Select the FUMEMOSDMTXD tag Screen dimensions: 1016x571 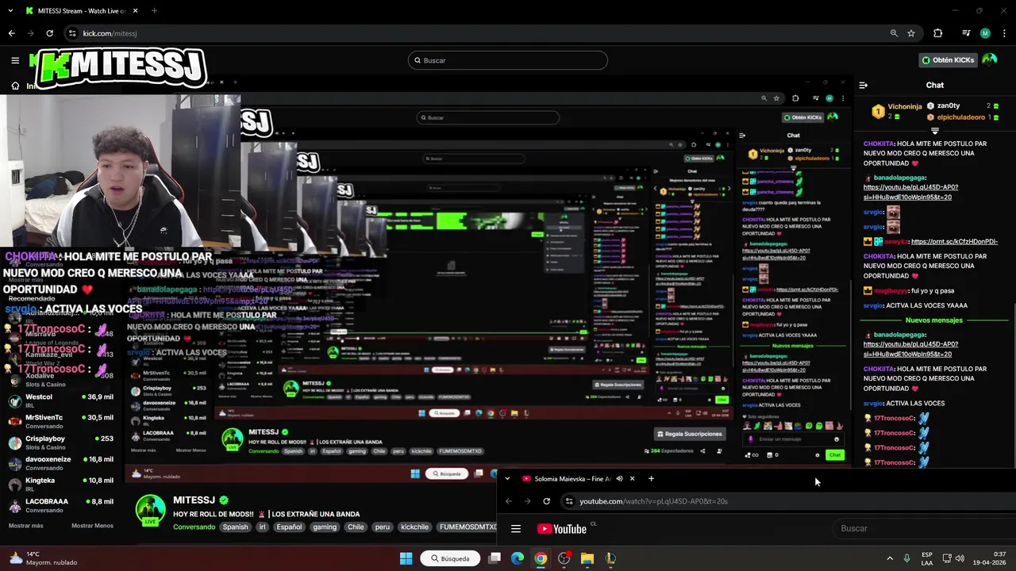pos(468,527)
